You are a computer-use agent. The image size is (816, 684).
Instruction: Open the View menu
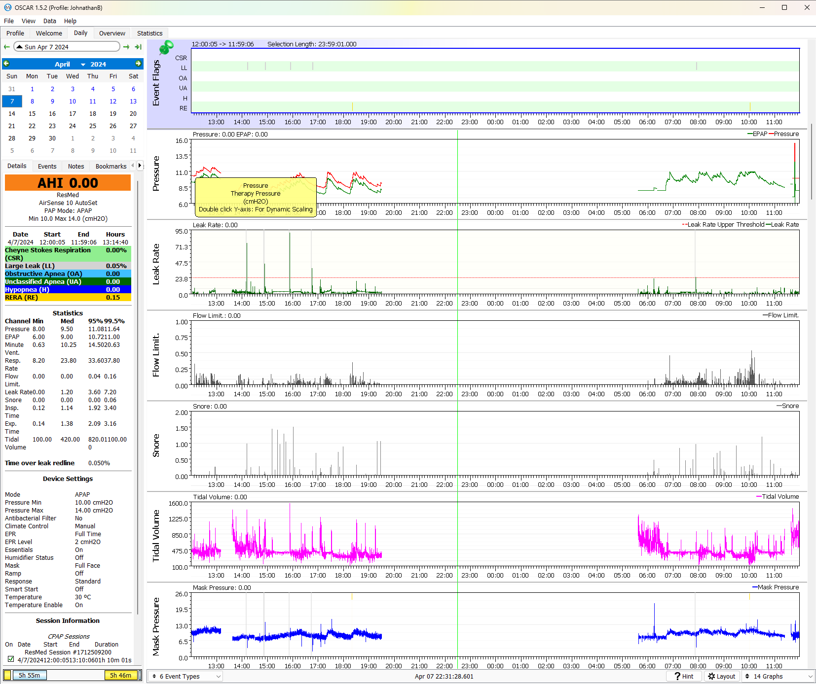tap(29, 21)
